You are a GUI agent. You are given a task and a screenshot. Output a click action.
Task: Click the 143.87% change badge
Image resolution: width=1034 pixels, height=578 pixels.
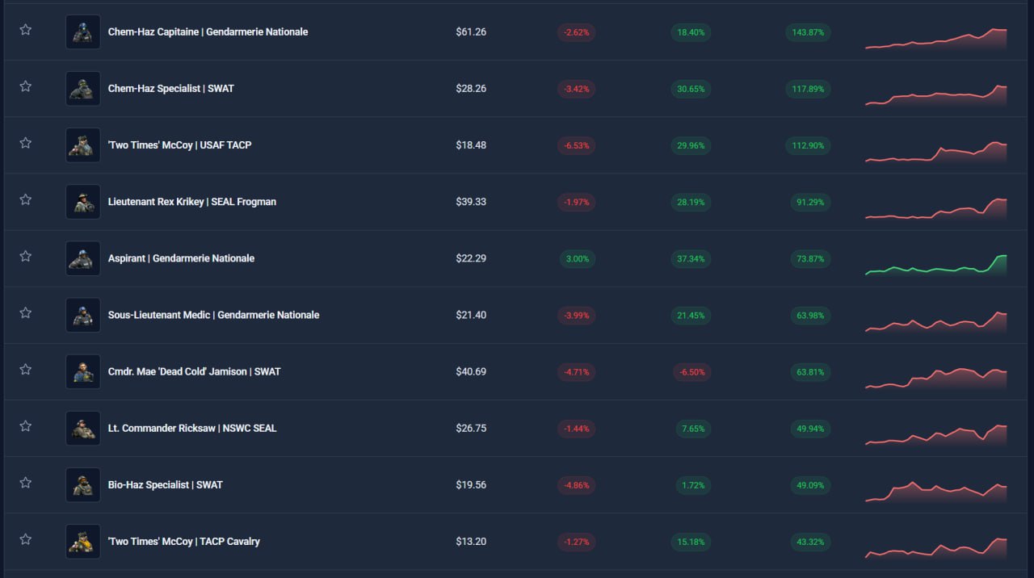(x=809, y=32)
